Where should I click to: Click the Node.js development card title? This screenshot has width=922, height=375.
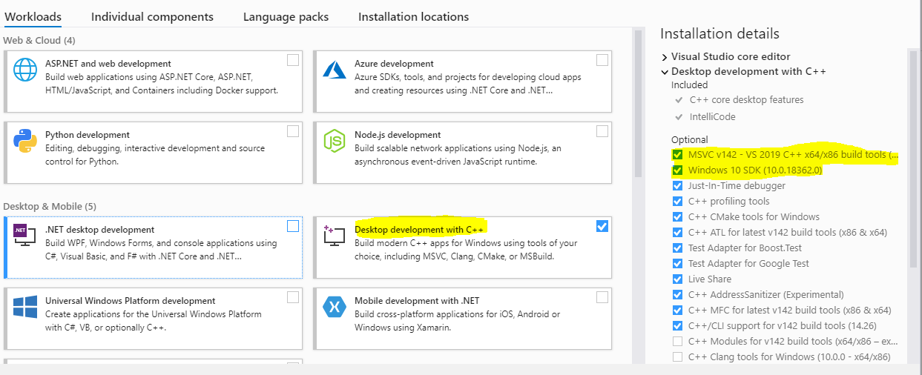pos(398,135)
